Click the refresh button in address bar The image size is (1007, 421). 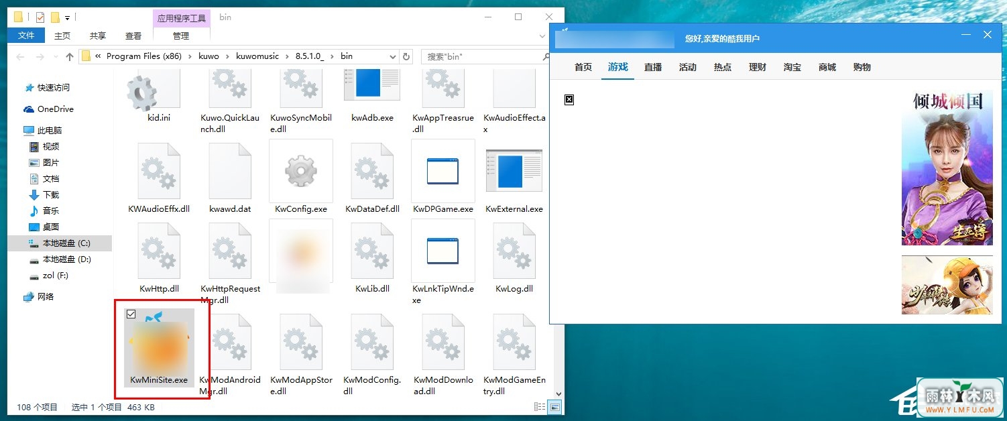[406, 56]
